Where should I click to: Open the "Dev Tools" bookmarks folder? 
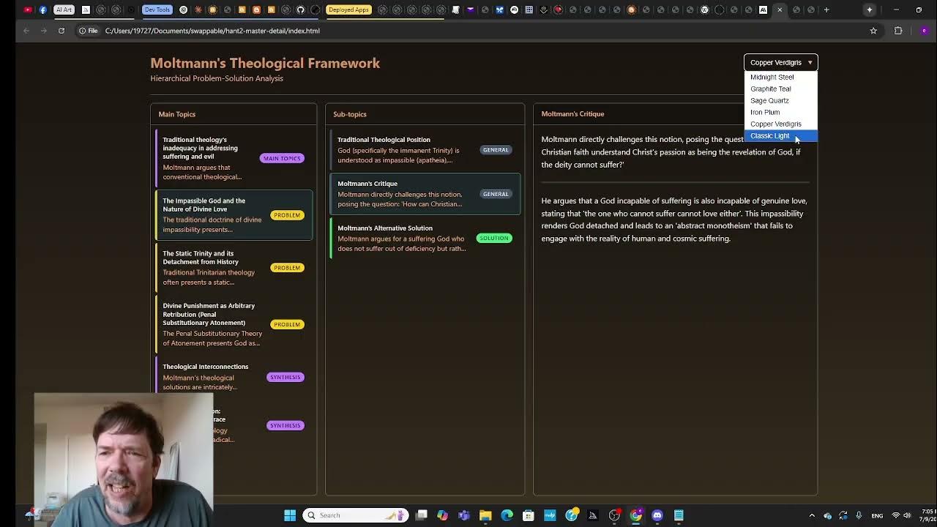[157, 10]
